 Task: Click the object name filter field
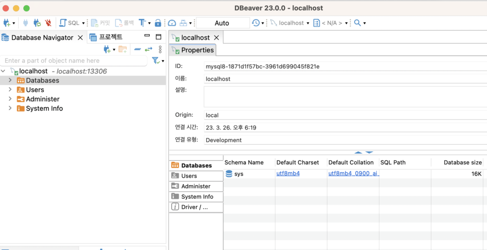pos(74,60)
